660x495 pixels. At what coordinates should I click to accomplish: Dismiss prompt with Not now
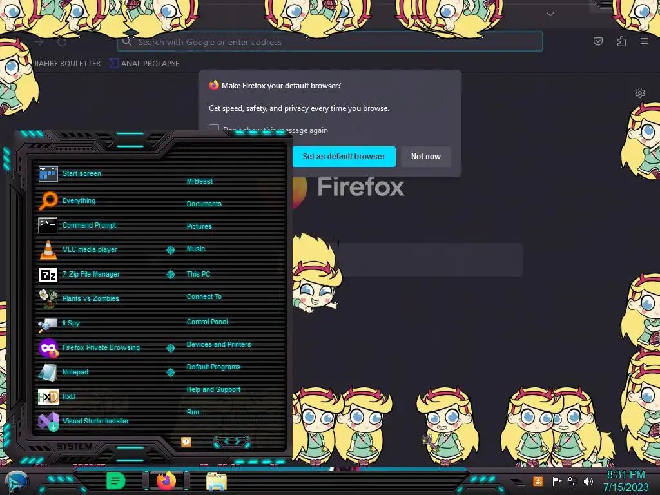[x=425, y=157]
